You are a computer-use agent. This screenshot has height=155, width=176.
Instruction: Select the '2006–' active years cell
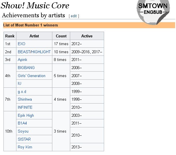[x=87, y=68]
